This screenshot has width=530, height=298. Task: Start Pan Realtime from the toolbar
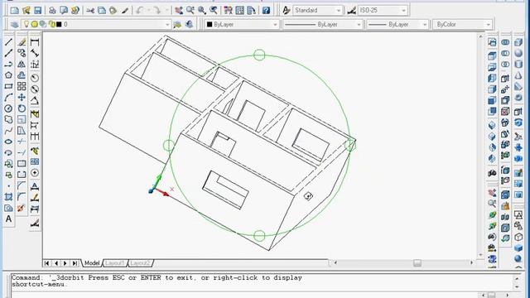click(179, 11)
